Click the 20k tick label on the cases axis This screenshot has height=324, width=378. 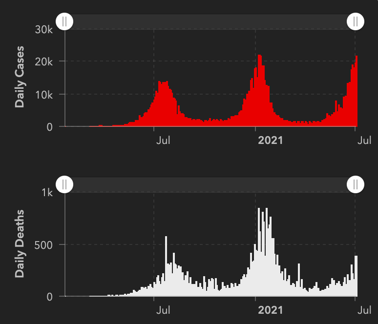[43, 61]
